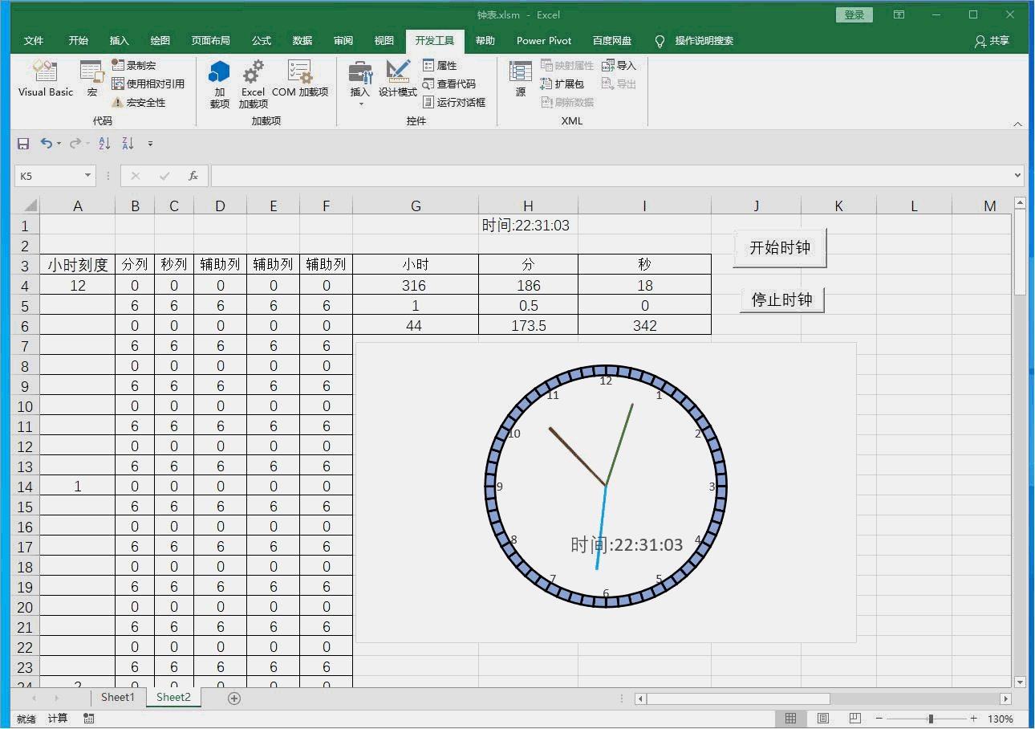Select the Sheet2 tab
Screen dimensions: 1035x729
(x=173, y=697)
